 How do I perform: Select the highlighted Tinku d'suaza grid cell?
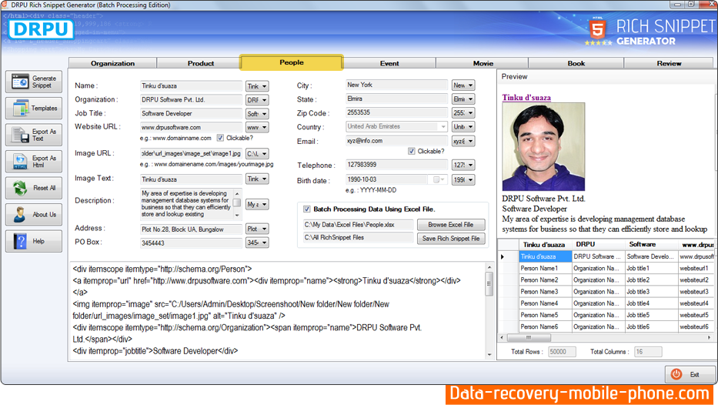coord(546,256)
